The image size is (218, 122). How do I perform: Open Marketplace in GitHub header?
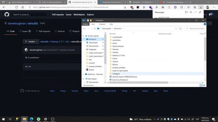[x=79, y=15]
